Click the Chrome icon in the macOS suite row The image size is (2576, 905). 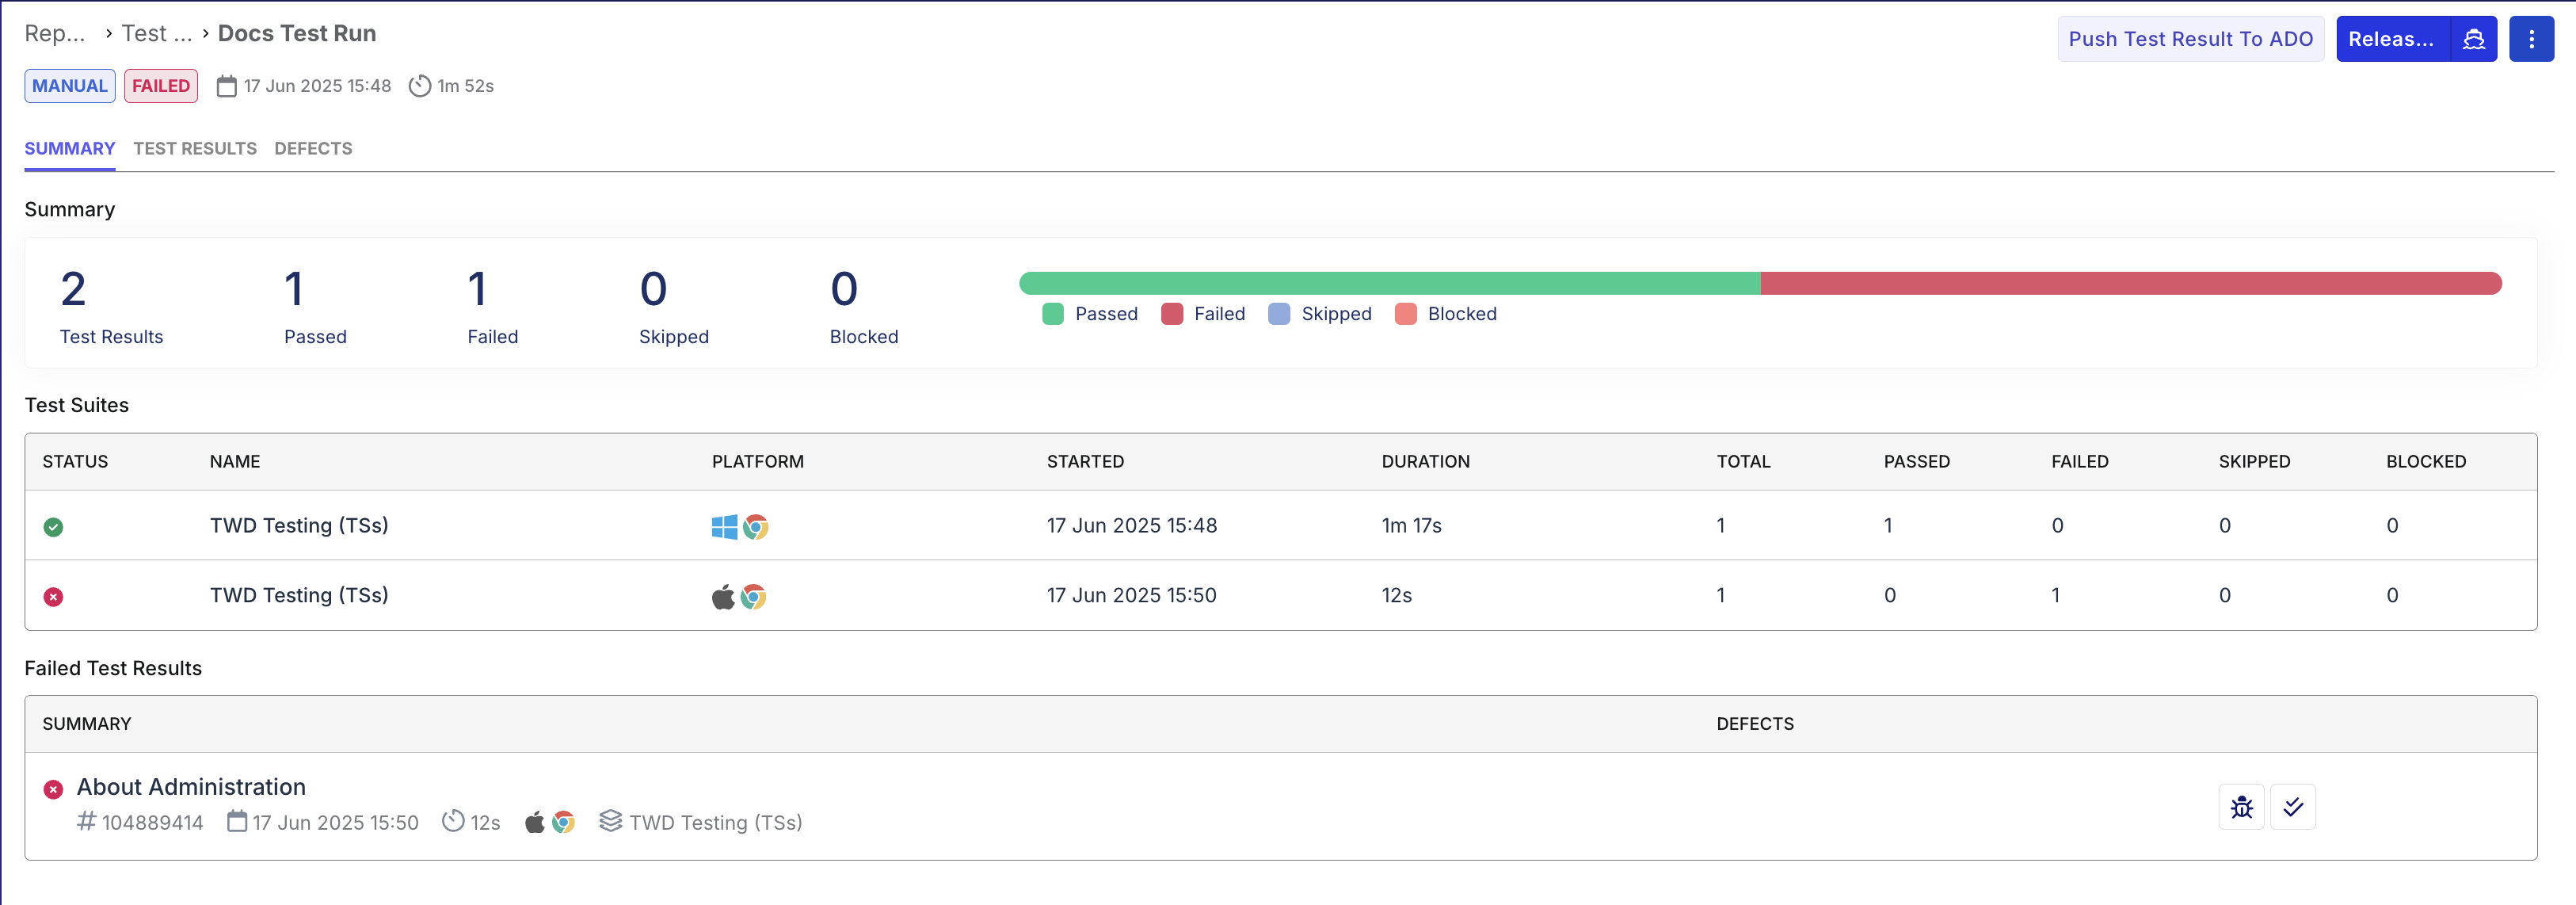click(x=754, y=597)
